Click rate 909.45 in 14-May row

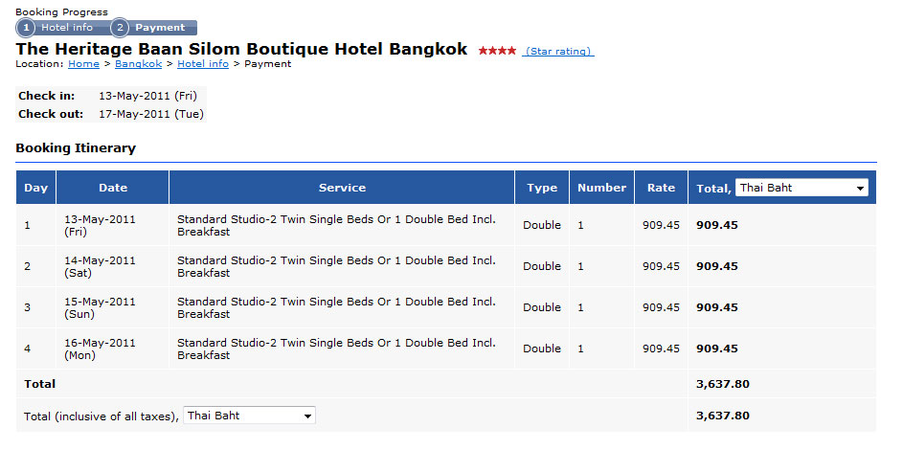point(661,266)
